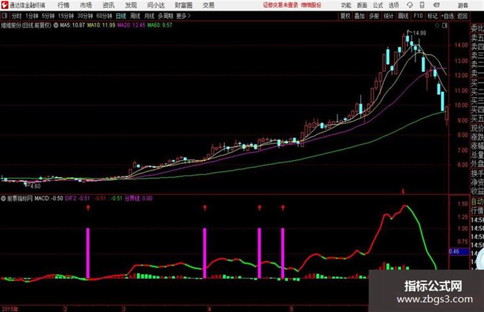Click the 标记 mark toolbar button
Viewport: 484px width, 312px height.
(x=432, y=16)
